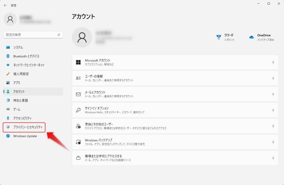Image resolution: width=284 pixels, height=185 pixels.
Task: Click the 個人用設定 paintbrush icon
Action: click(8, 74)
